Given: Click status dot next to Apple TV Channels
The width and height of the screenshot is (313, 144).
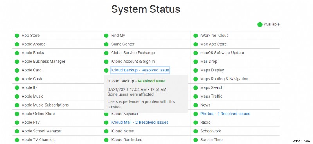Looking at the screenshot, I should pos(17,140).
